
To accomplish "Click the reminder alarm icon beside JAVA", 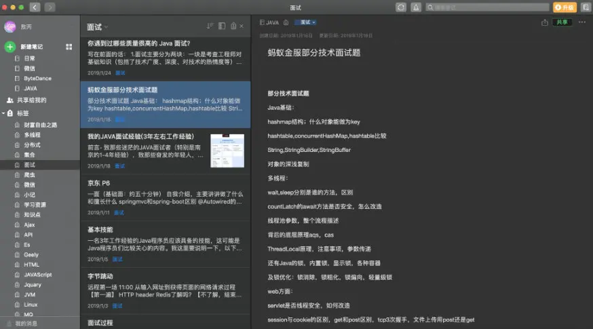I will point(286,22).
